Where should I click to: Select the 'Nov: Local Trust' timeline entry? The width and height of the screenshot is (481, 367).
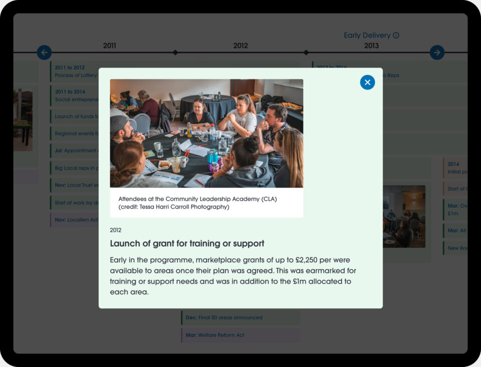[75, 185]
